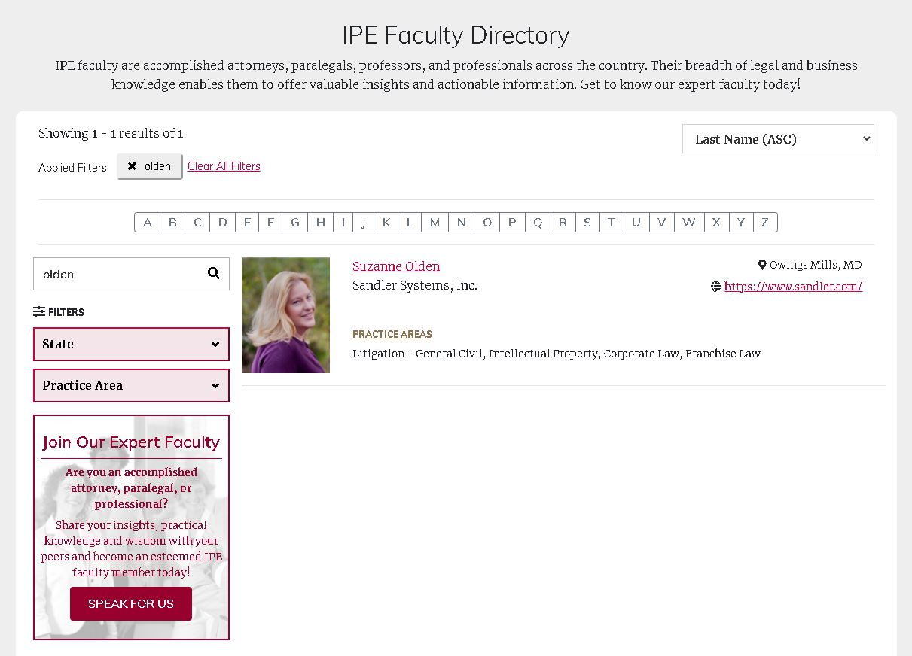Filter faculty by letter X
This screenshot has height=656, width=912.
click(x=716, y=223)
